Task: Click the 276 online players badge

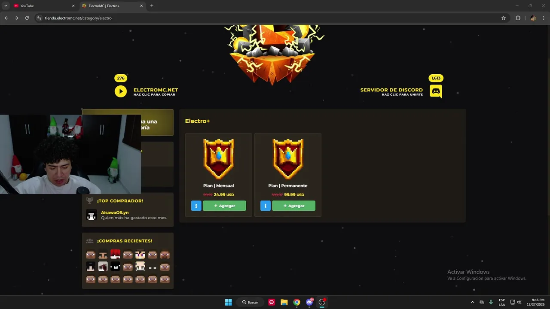Action: click(x=121, y=78)
